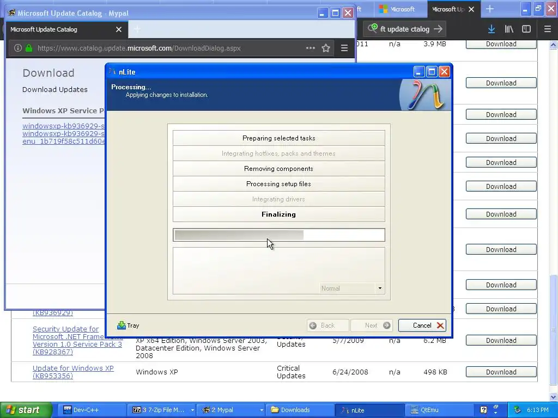Screen dimensions: 558x418
Task: Send nLite to the Tray
Action: pyautogui.click(x=128, y=325)
